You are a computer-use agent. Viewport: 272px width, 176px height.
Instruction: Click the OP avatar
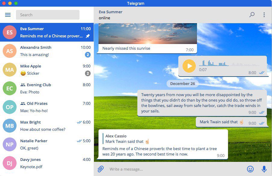pyautogui.click(x=10, y=107)
